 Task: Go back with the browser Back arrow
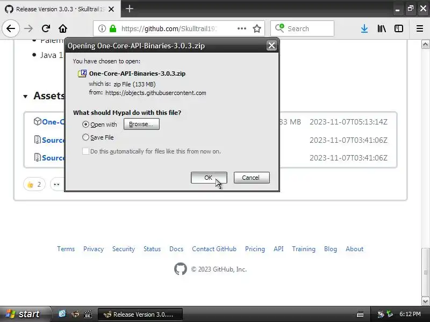coord(11,28)
